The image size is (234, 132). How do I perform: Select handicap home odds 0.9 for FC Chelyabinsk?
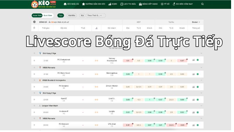(128, 61)
